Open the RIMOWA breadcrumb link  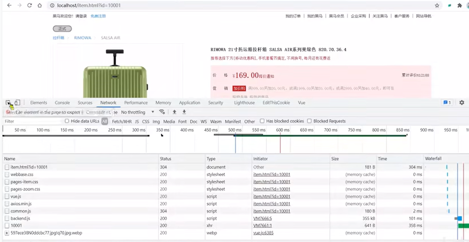coord(83,38)
